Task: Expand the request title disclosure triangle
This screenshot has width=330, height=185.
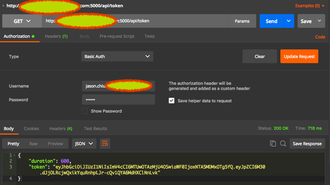Action: [4, 6]
